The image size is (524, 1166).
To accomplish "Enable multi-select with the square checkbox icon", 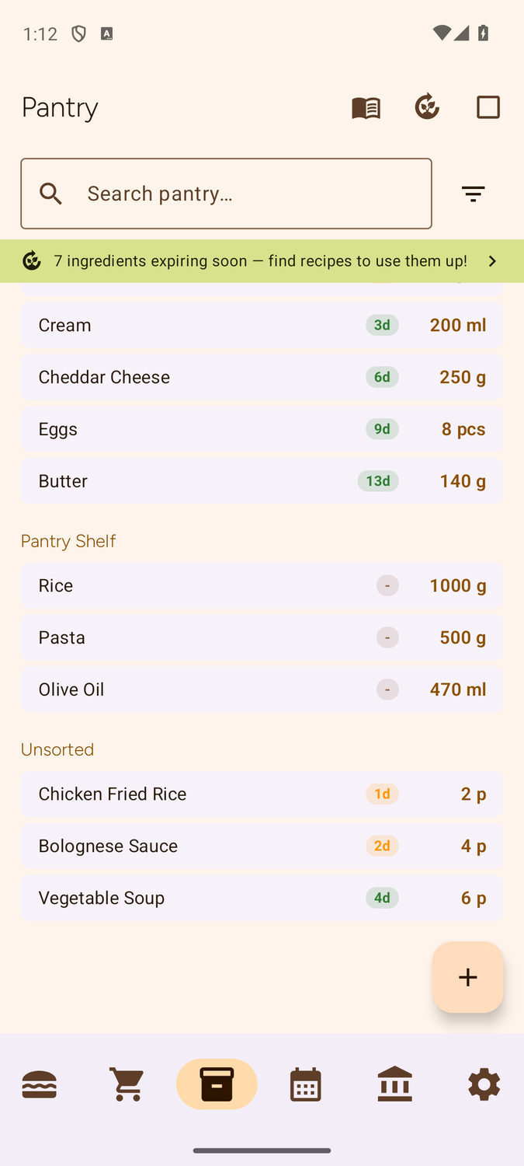I will pos(488,107).
